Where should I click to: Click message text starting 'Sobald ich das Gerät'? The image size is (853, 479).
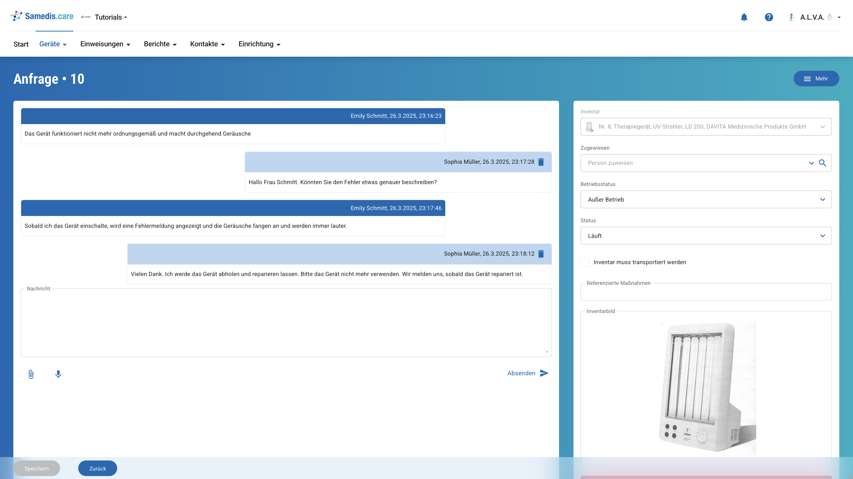pyautogui.click(x=186, y=226)
